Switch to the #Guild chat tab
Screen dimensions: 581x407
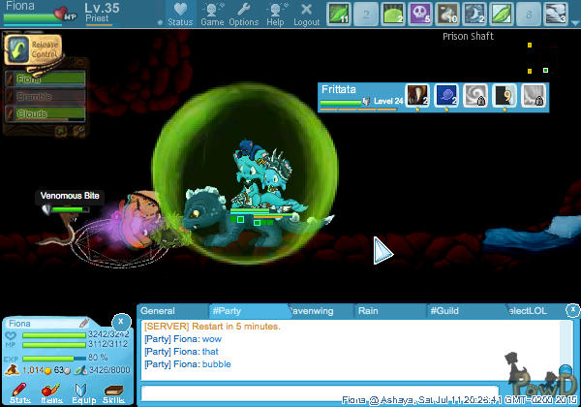(463, 311)
